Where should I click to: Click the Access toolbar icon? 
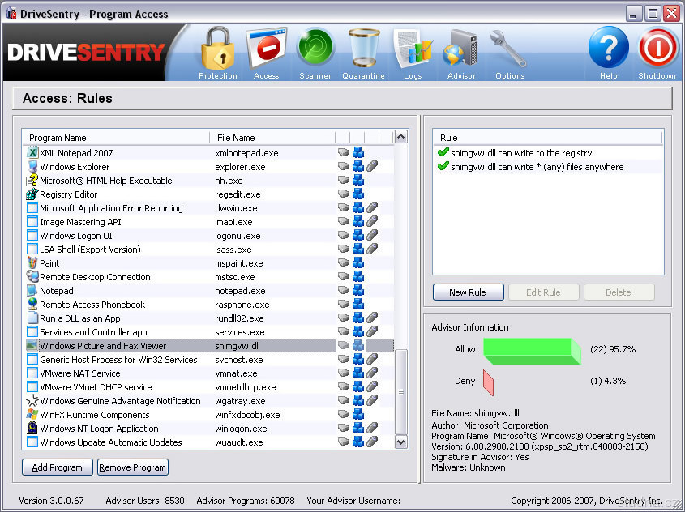pos(266,50)
